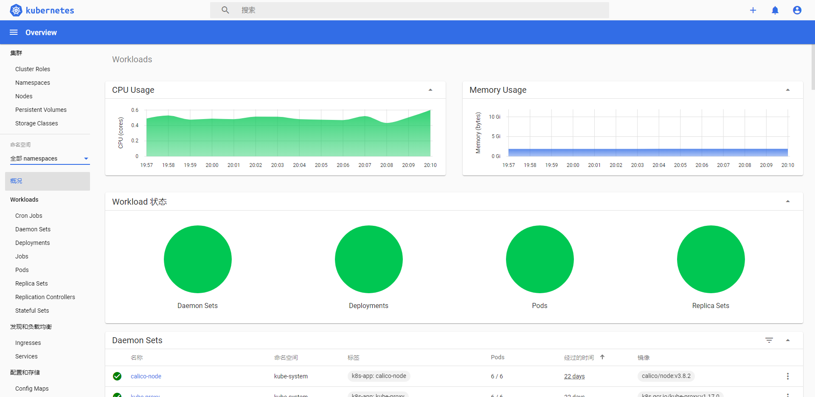815x397 pixels.
Task: Open the notifications bell icon
Action: point(775,10)
